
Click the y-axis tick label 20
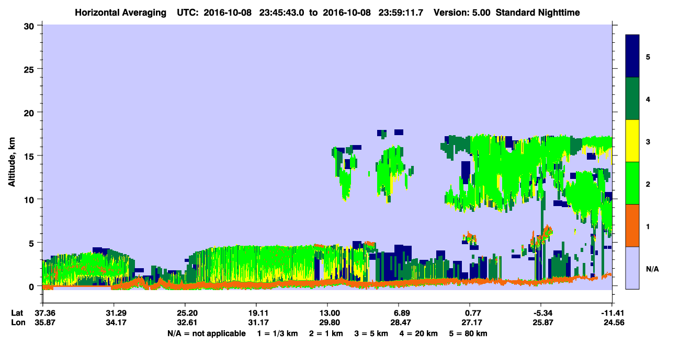click(x=30, y=112)
